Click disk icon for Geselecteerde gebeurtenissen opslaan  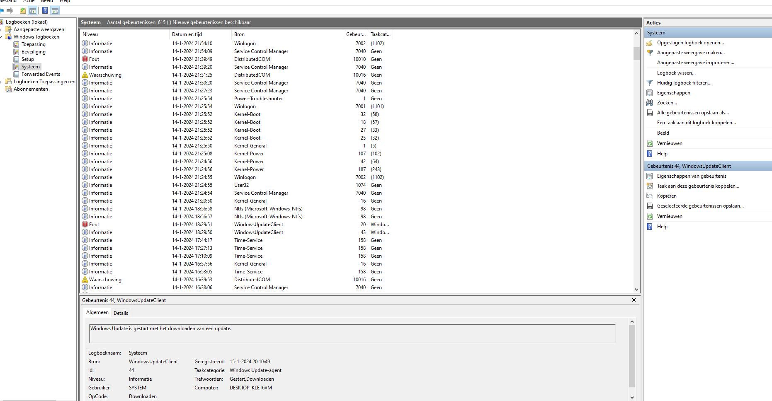tap(650, 206)
